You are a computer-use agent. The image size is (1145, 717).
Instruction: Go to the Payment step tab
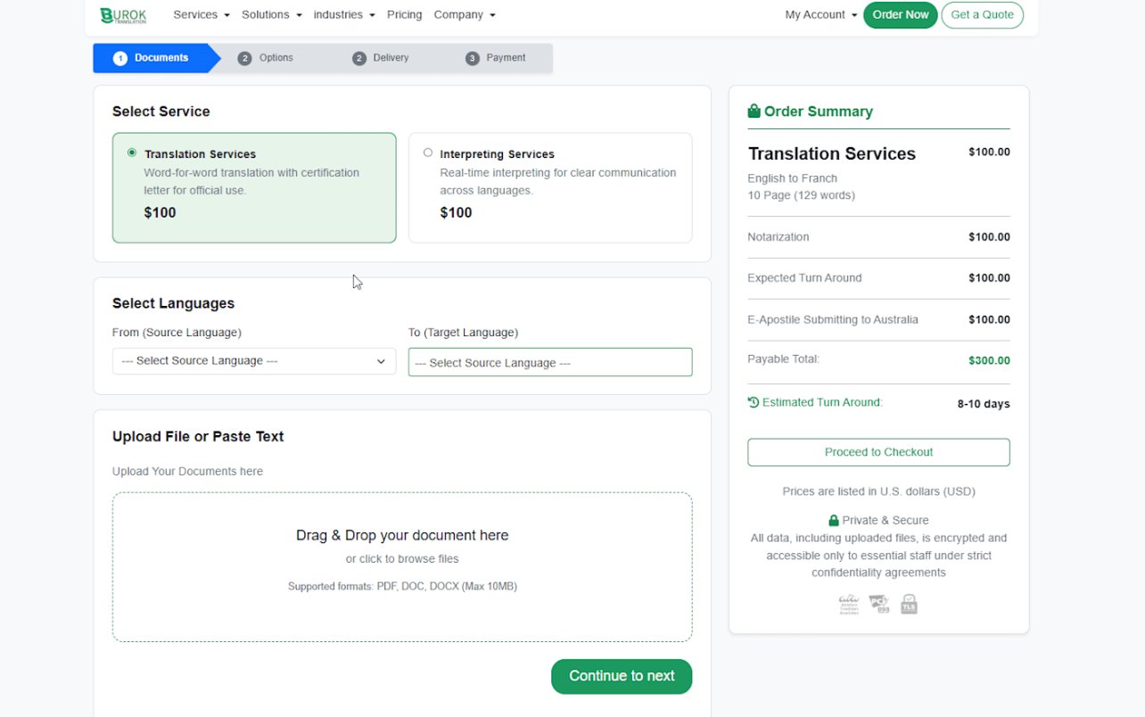tap(496, 58)
